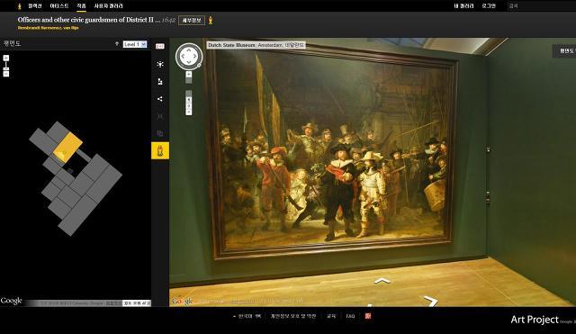Open the 한국어 language selector in footer

point(247,316)
